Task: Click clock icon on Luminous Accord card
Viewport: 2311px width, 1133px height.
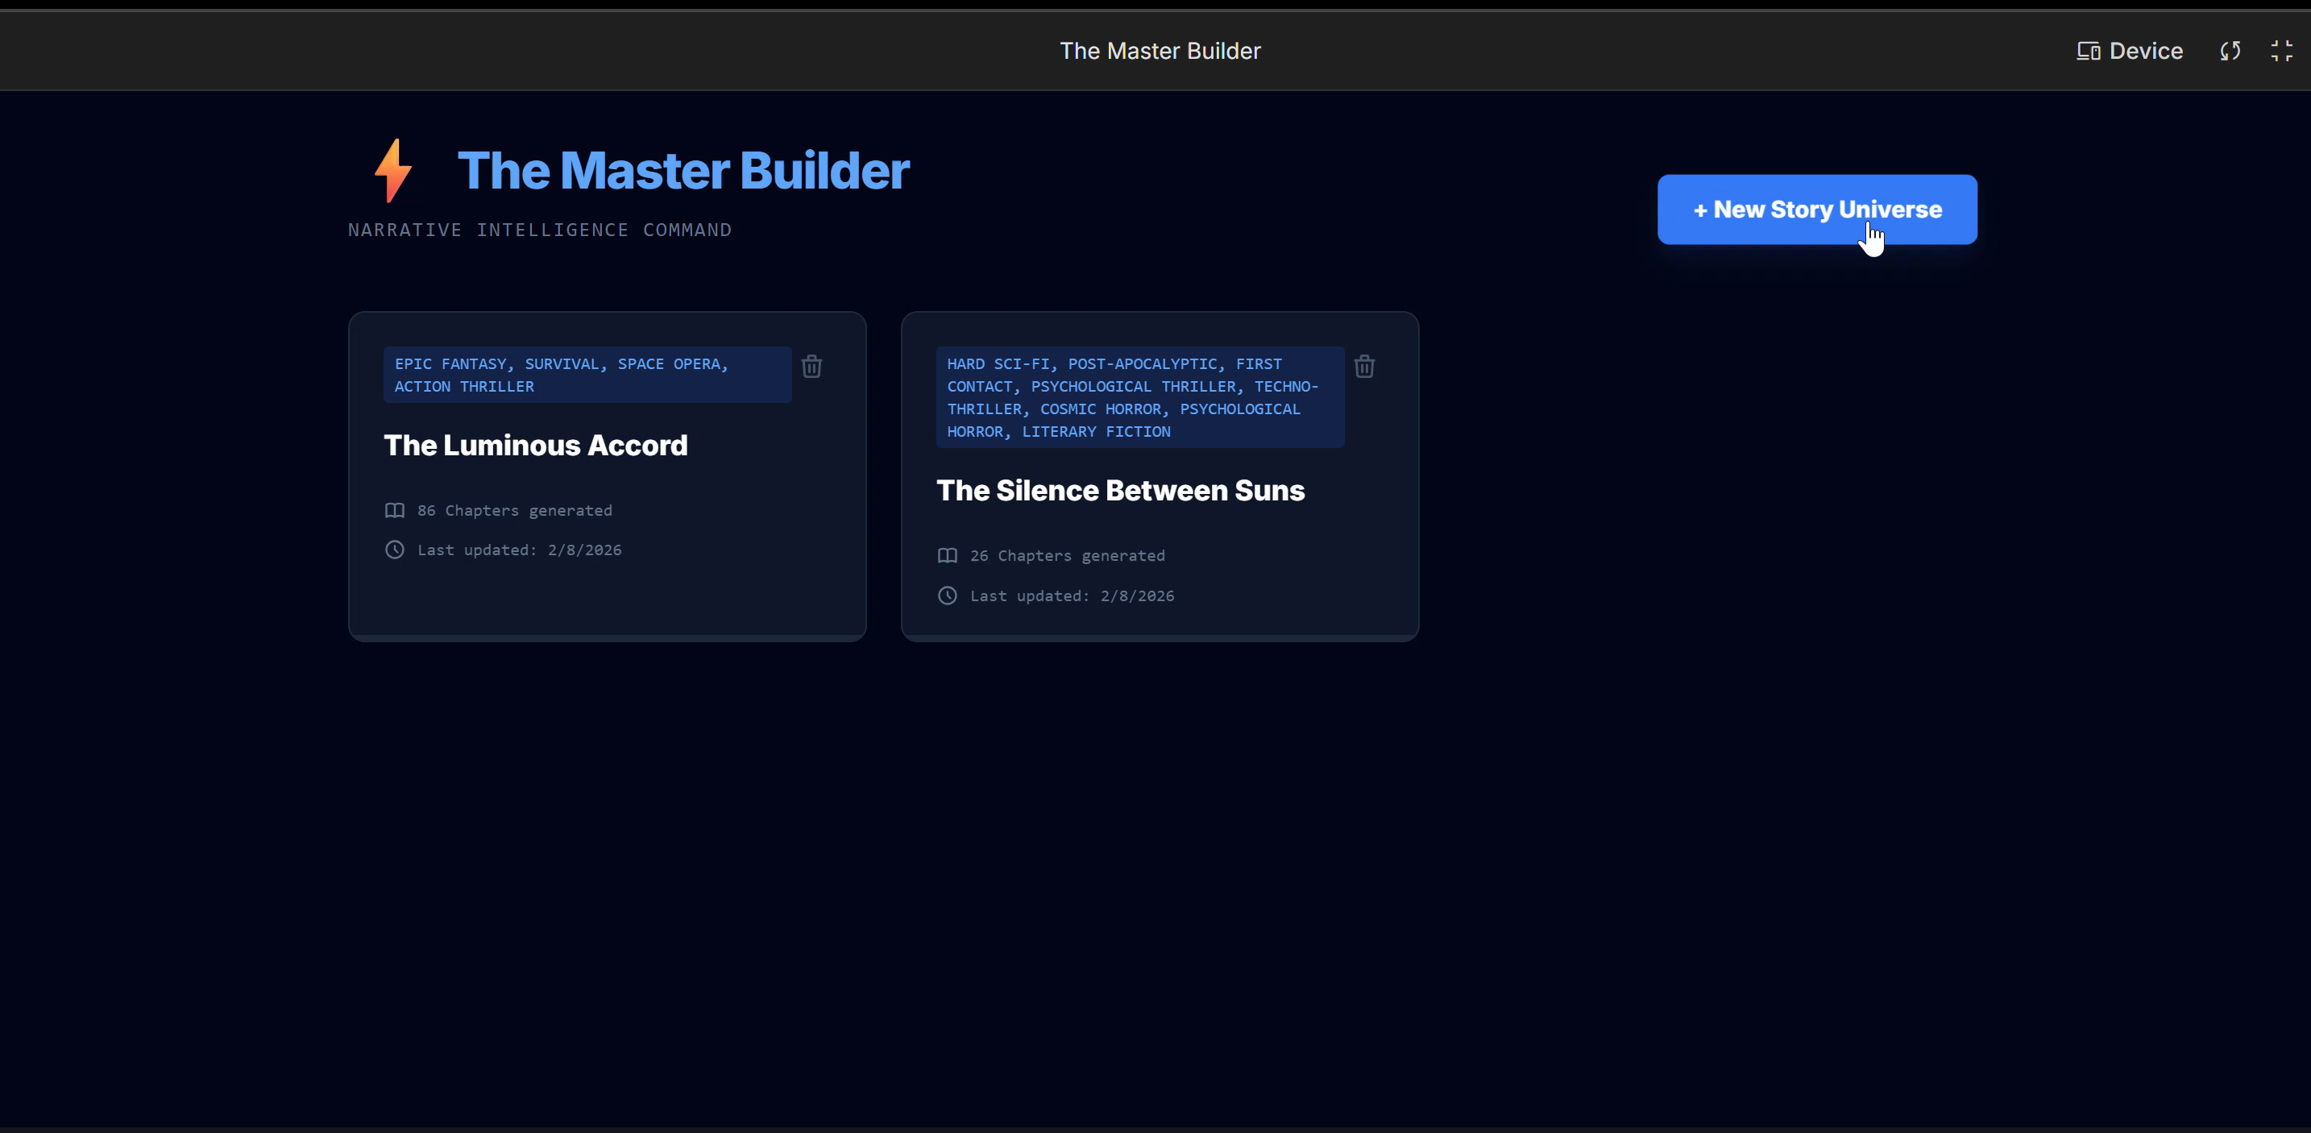Action: [x=395, y=550]
